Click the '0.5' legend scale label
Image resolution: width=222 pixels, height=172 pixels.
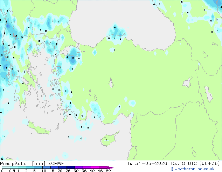pyautogui.click(x=12, y=171)
